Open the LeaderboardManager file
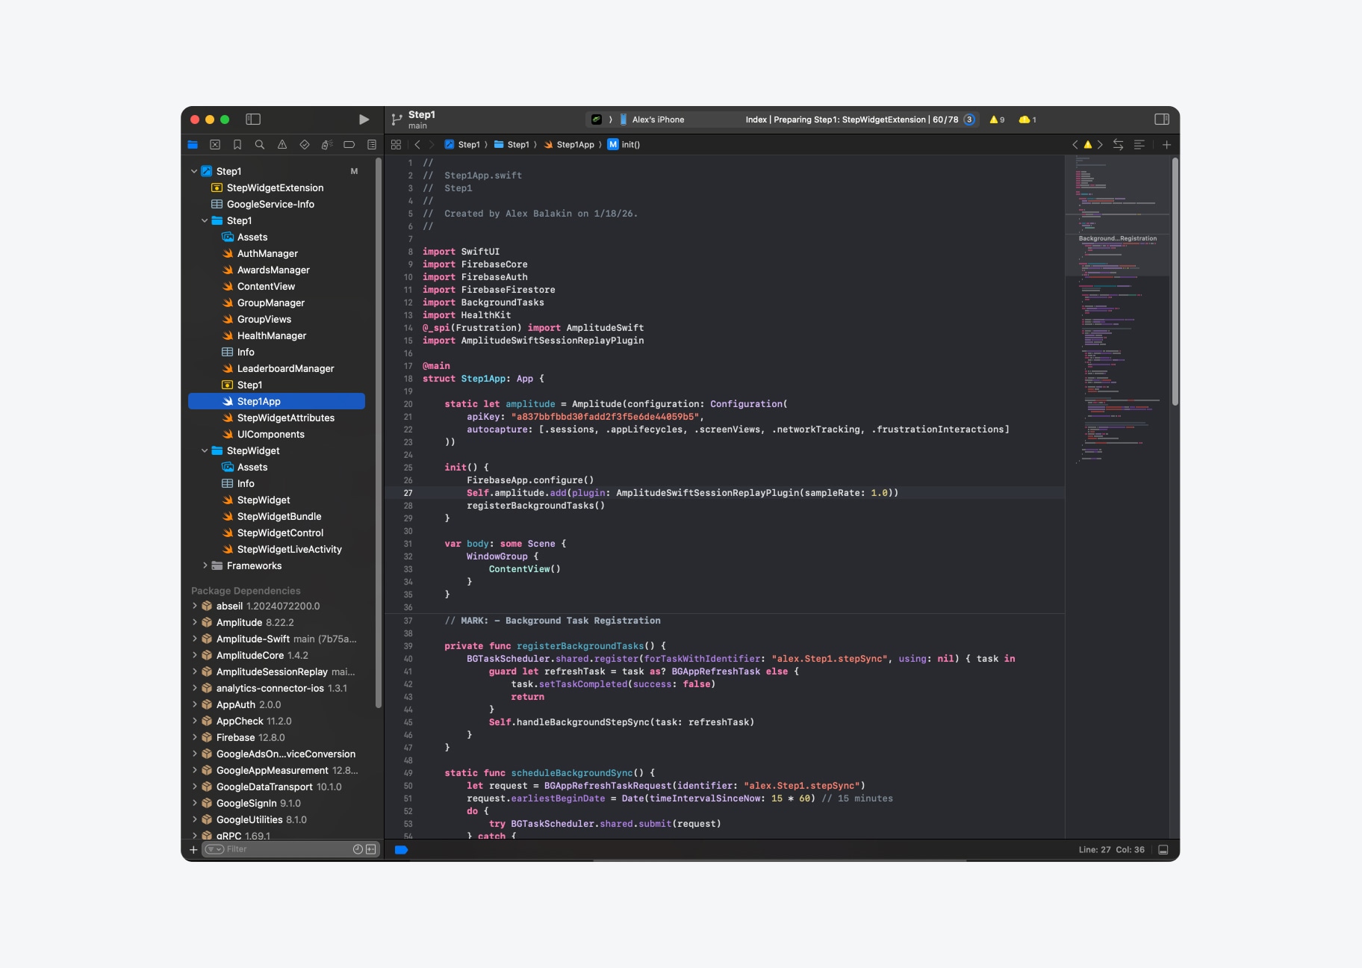1362x968 pixels. [x=285, y=369]
